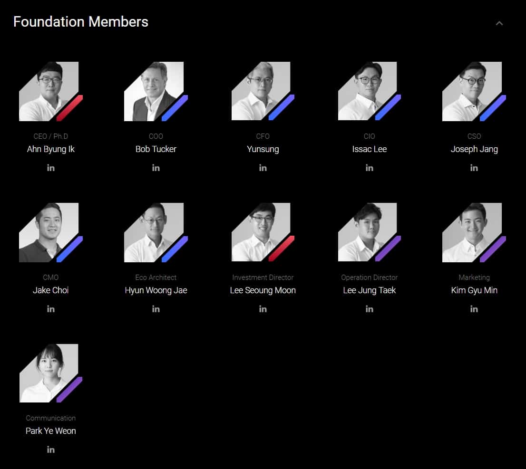Click the name Lee Seoung Moon
The image size is (526, 469).
(263, 290)
